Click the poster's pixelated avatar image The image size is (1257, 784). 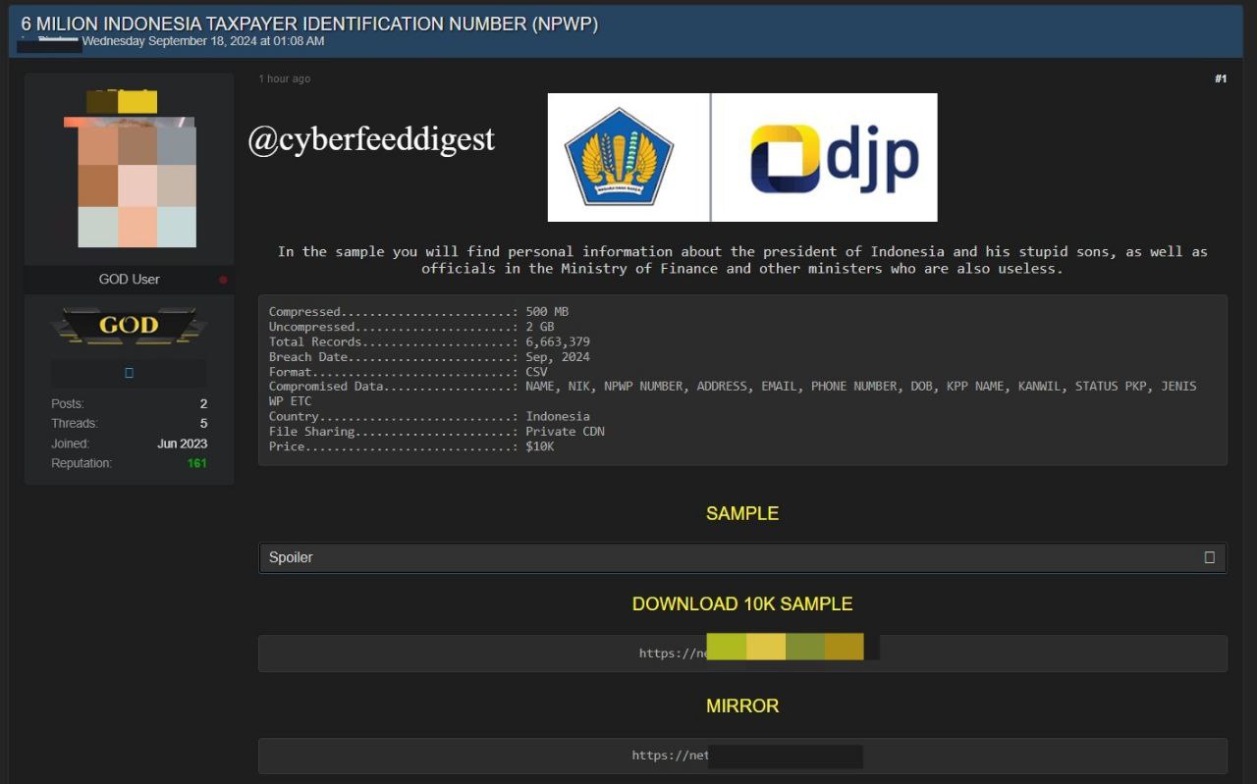[x=137, y=182]
